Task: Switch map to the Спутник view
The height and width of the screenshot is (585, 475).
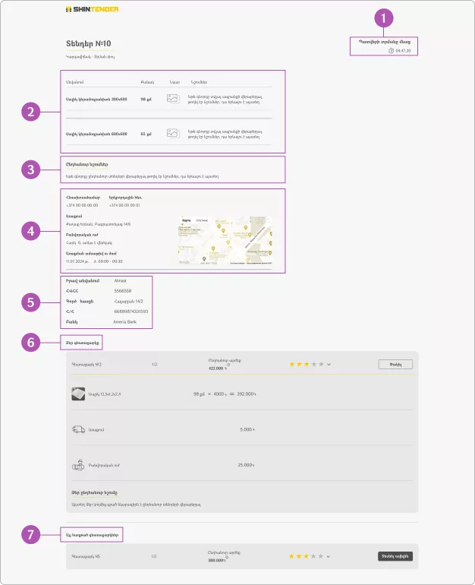Action: click(202, 220)
